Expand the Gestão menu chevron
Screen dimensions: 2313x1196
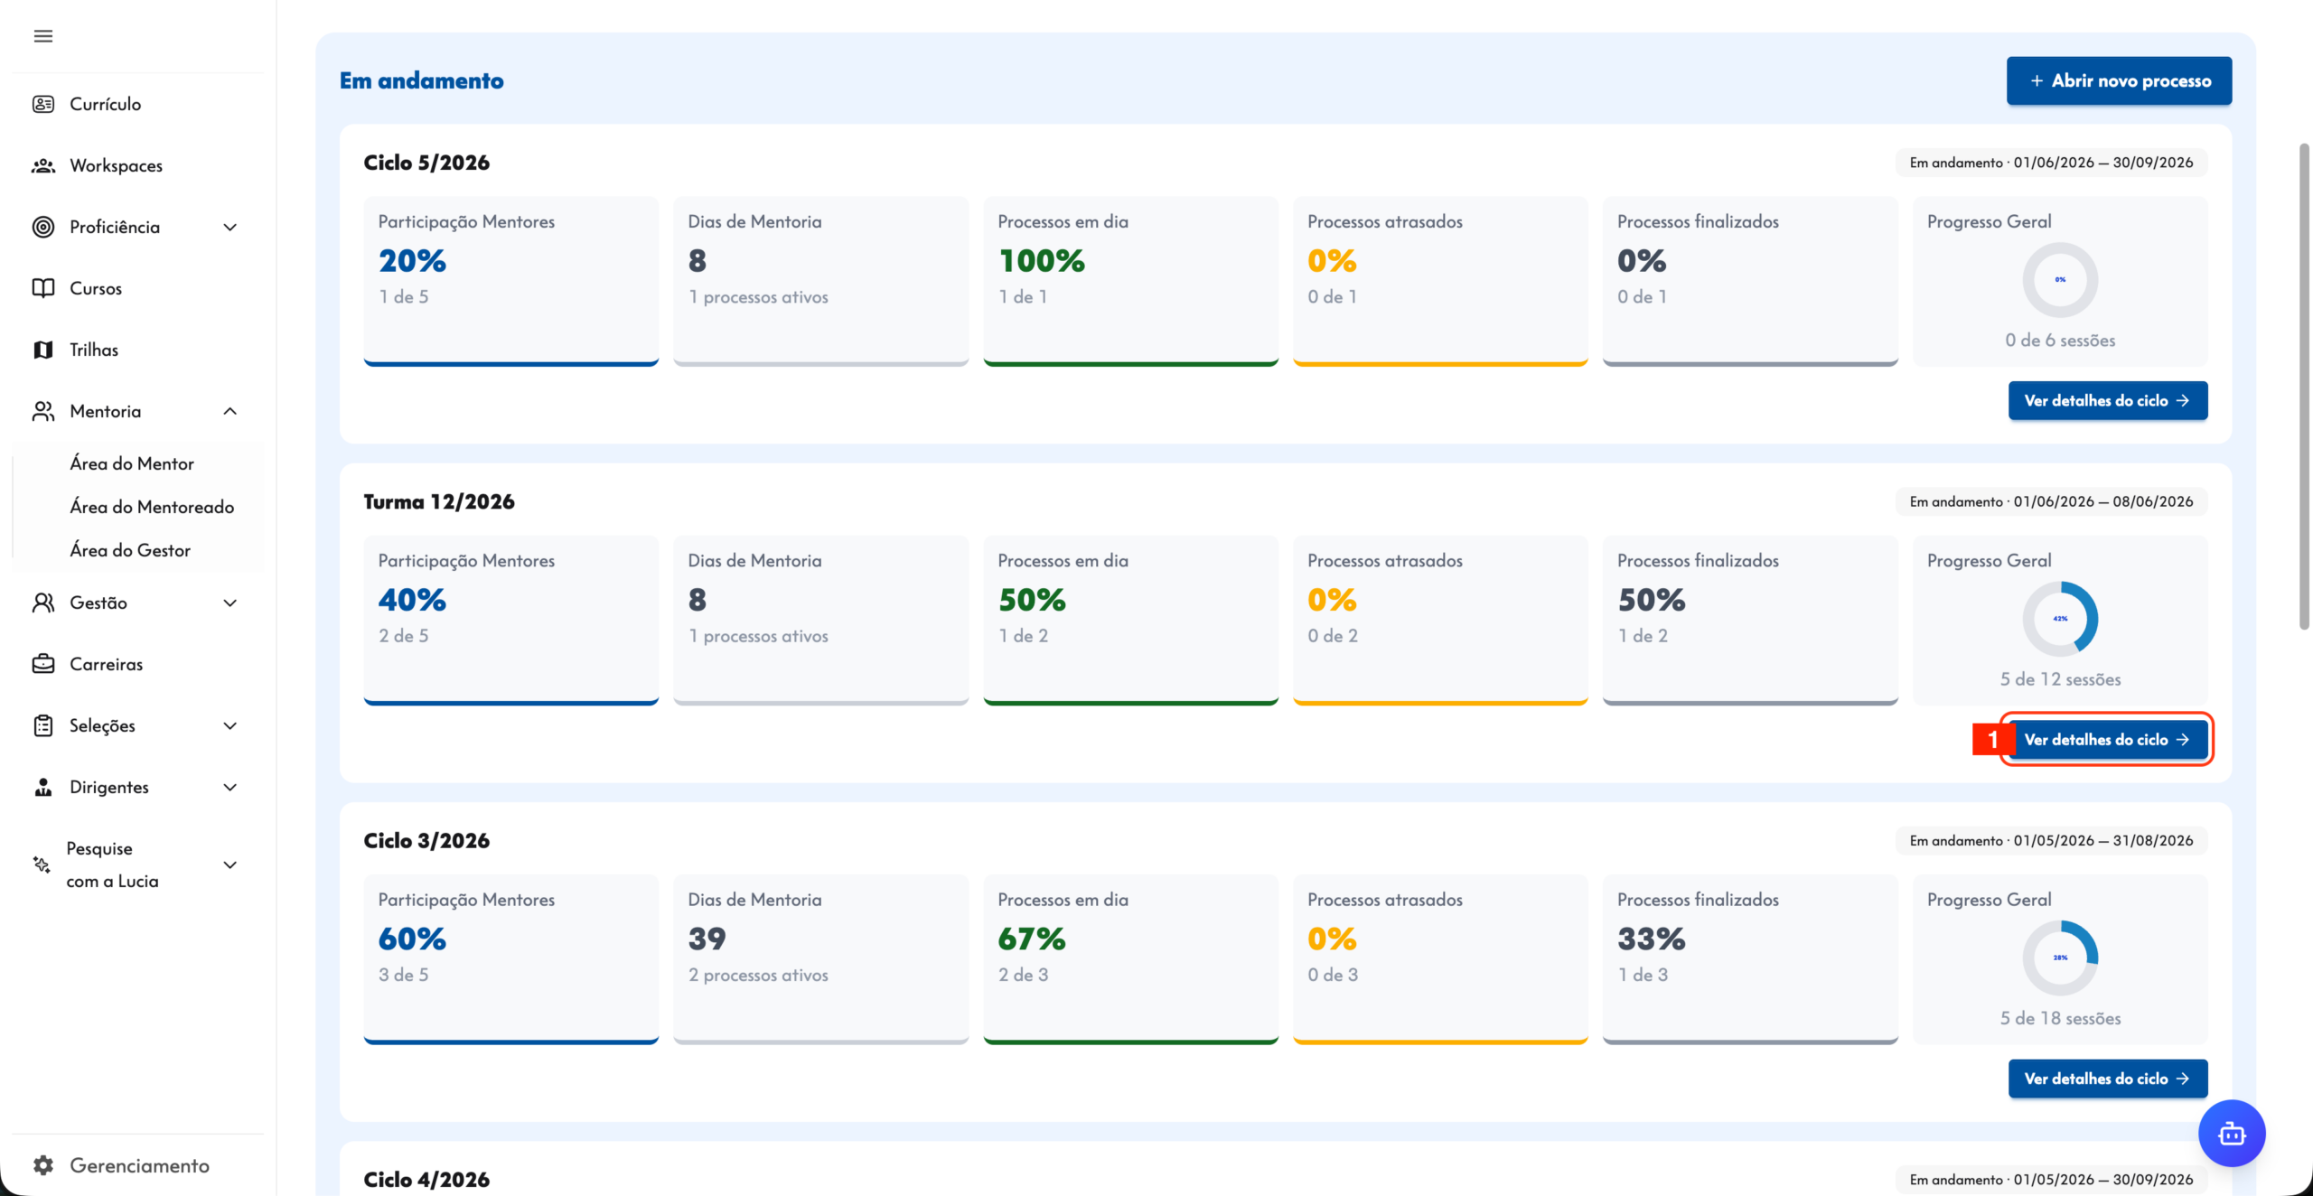pyautogui.click(x=230, y=603)
